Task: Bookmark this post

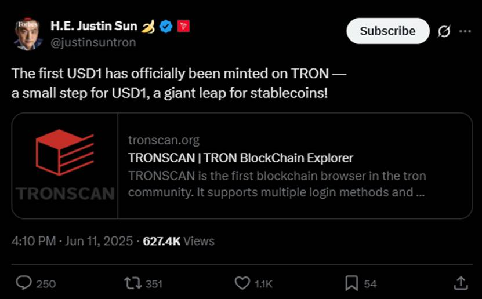Action: coord(351,283)
